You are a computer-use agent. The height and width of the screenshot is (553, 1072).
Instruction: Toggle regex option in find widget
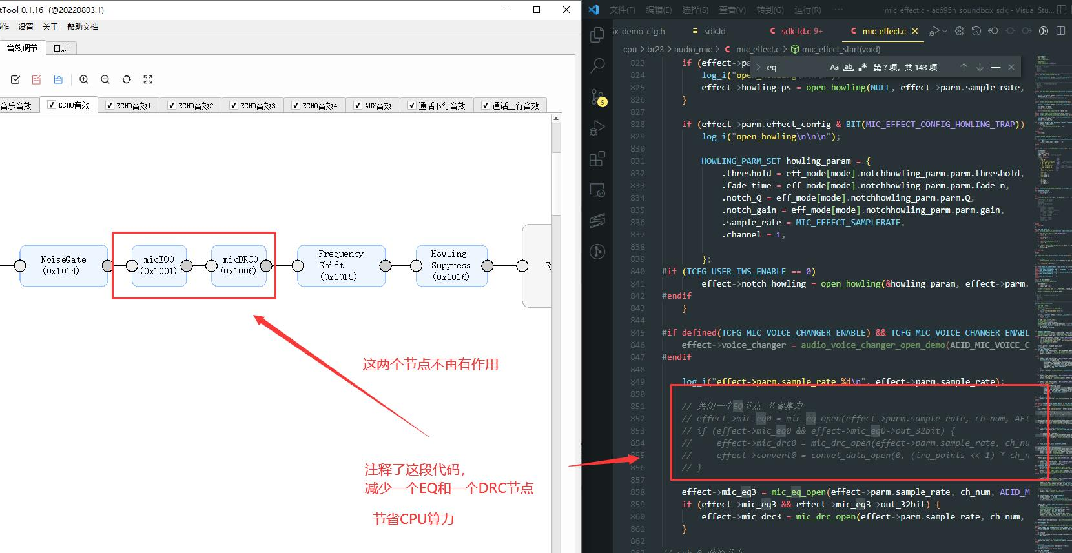(x=863, y=67)
